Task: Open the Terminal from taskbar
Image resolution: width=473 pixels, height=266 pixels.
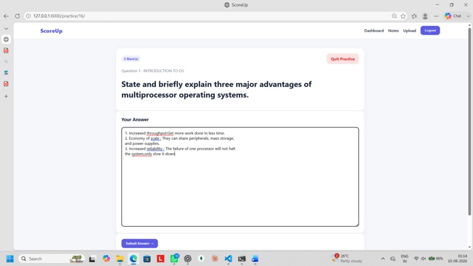Action: click(x=242, y=259)
